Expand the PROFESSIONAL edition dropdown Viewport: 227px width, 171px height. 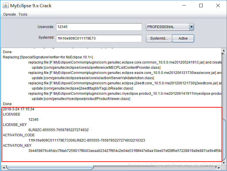coord(191,27)
